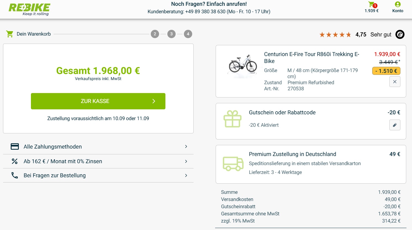Edit the activated voucher with the pencil icon

point(395,125)
